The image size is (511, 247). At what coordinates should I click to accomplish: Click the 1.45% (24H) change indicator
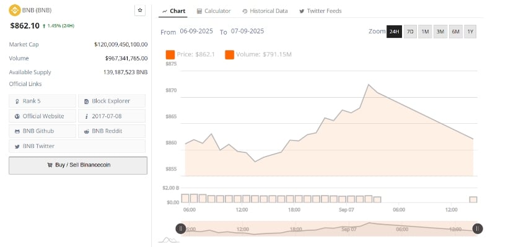click(59, 26)
